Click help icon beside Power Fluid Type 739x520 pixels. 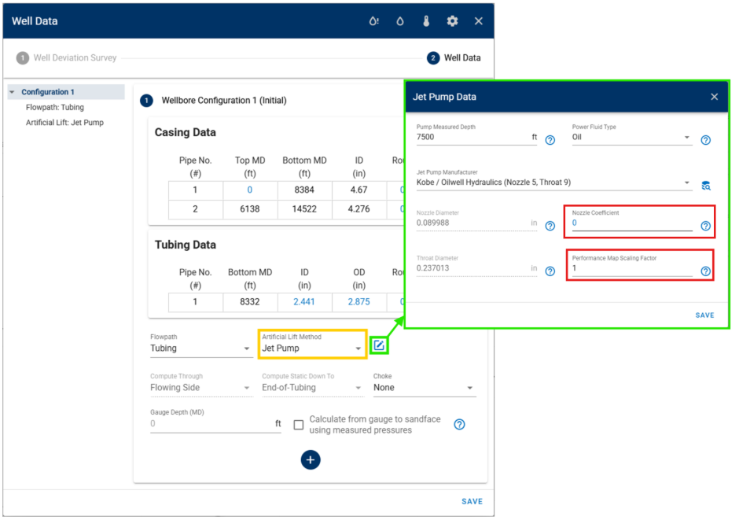pos(706,140)
